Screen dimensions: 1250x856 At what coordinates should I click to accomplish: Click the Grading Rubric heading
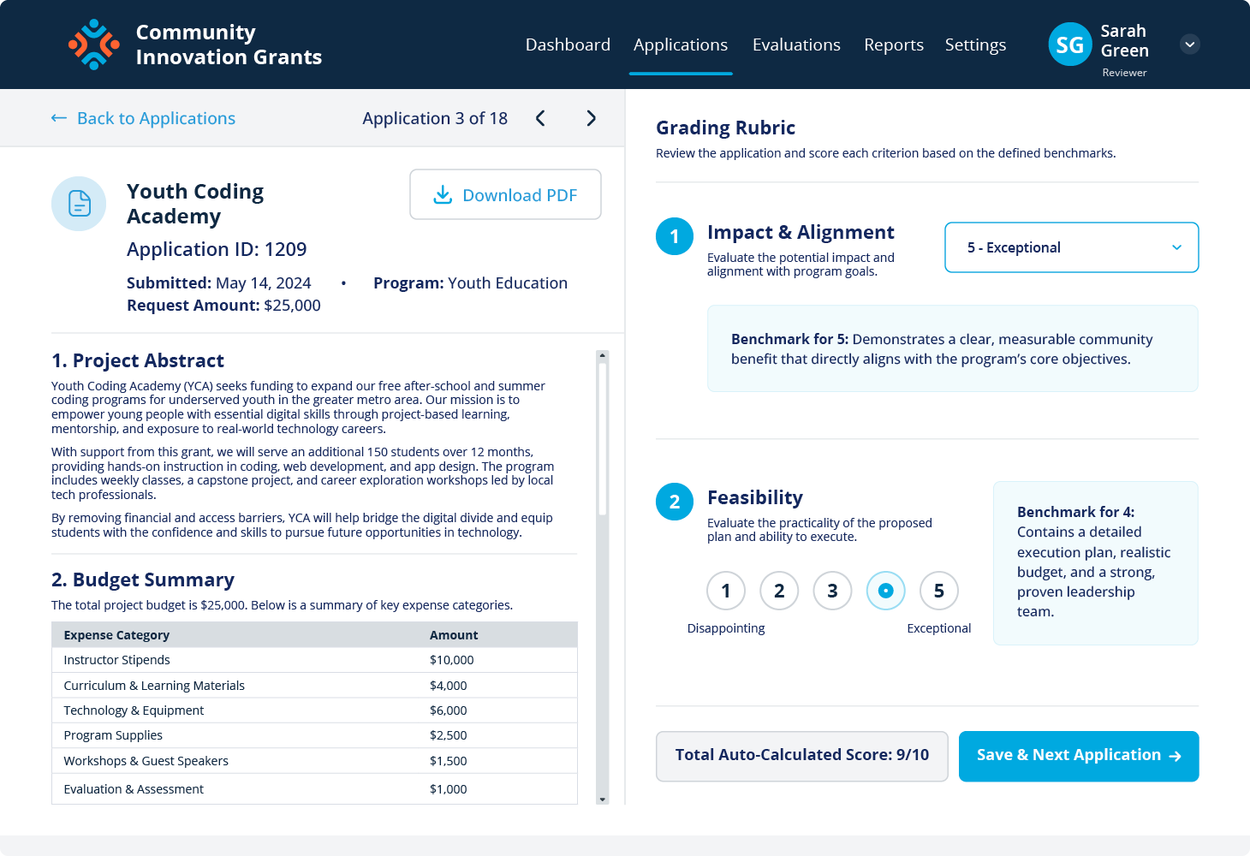pos(725,128)
